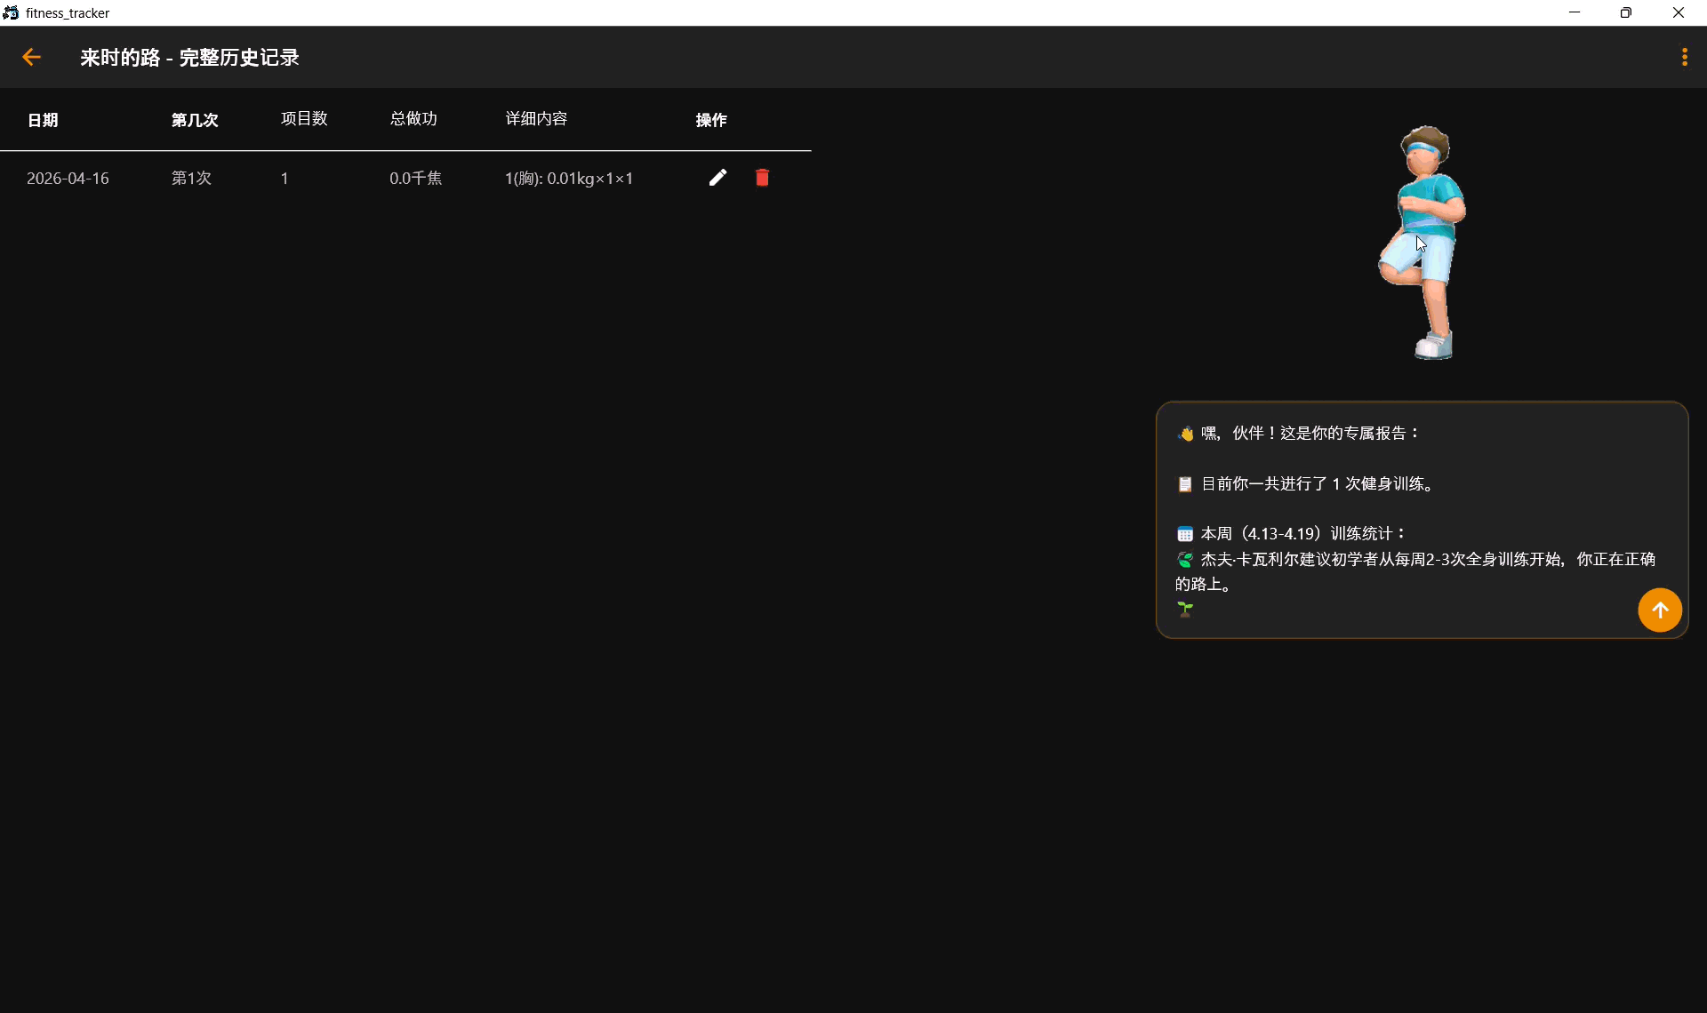
Task: Click weekly stats line 本周(4.13-4.19)训练统计
Action: click(x=1292, y=534)
